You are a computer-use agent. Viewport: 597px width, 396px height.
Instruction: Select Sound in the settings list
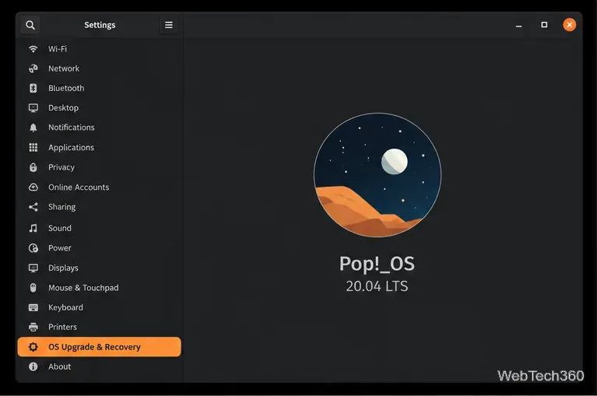[99, 228]
